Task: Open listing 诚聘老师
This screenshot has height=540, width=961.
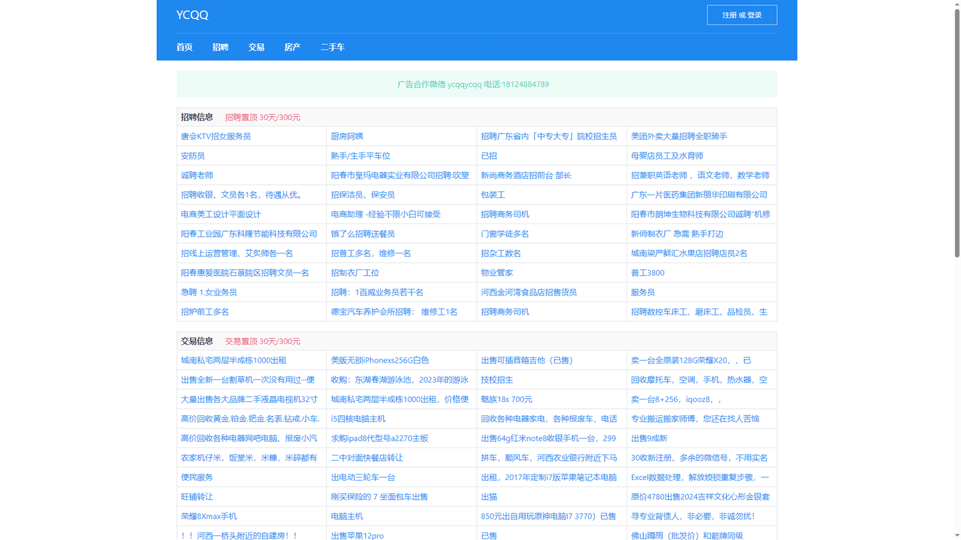Action: 197,175
